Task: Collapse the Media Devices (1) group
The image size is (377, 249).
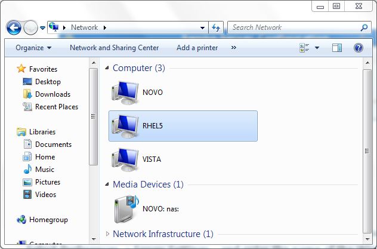Action: click(107, 185)
